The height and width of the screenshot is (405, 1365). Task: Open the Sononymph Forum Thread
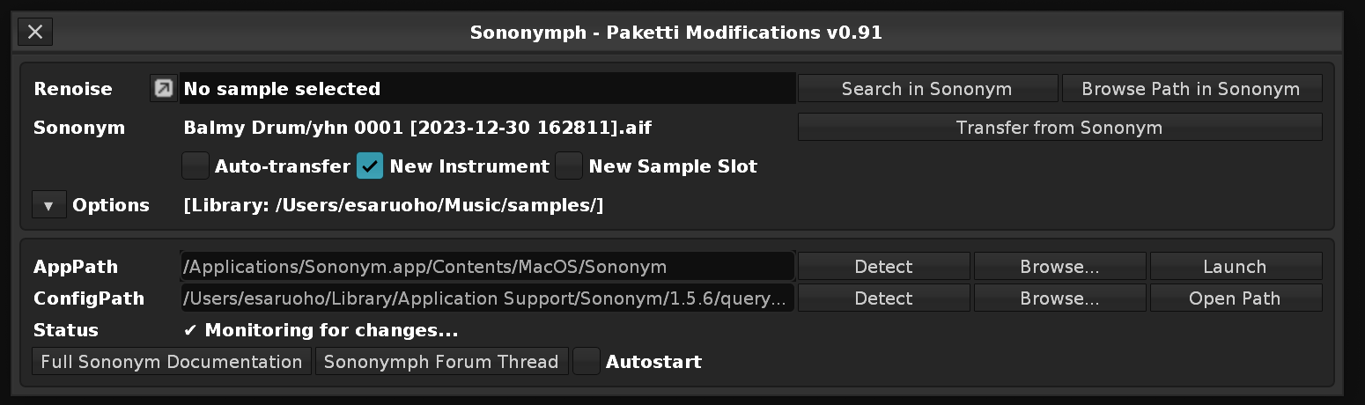coord(441,362)
